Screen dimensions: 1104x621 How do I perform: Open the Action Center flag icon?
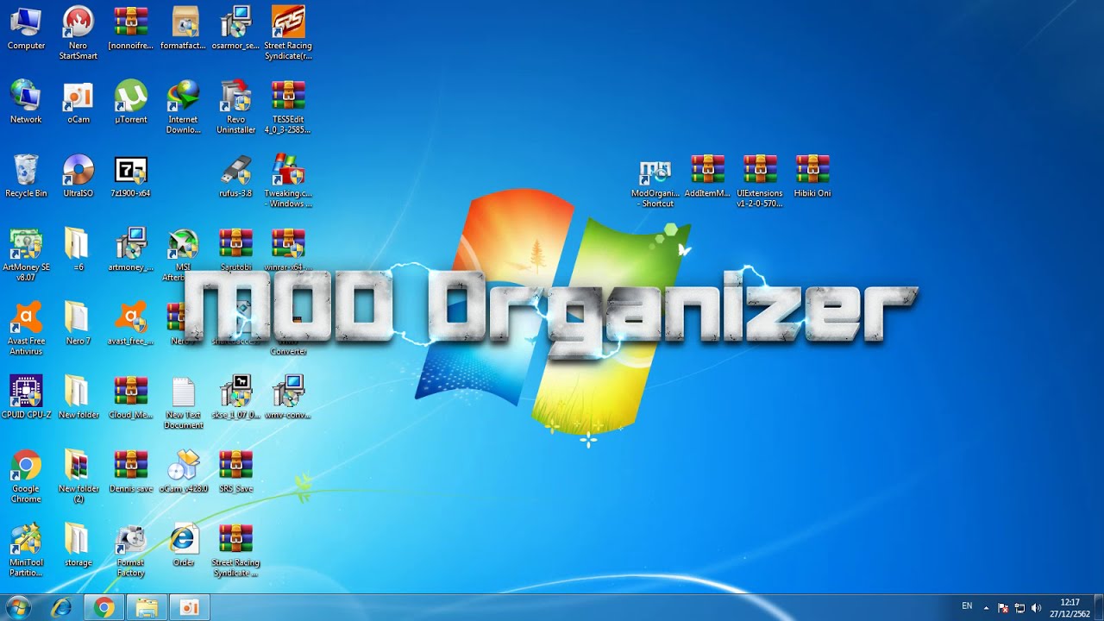click(1003, 608)
